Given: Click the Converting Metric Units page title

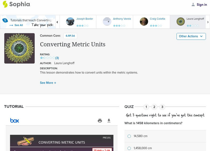Looking at the screenshot, I should (73, 44).
